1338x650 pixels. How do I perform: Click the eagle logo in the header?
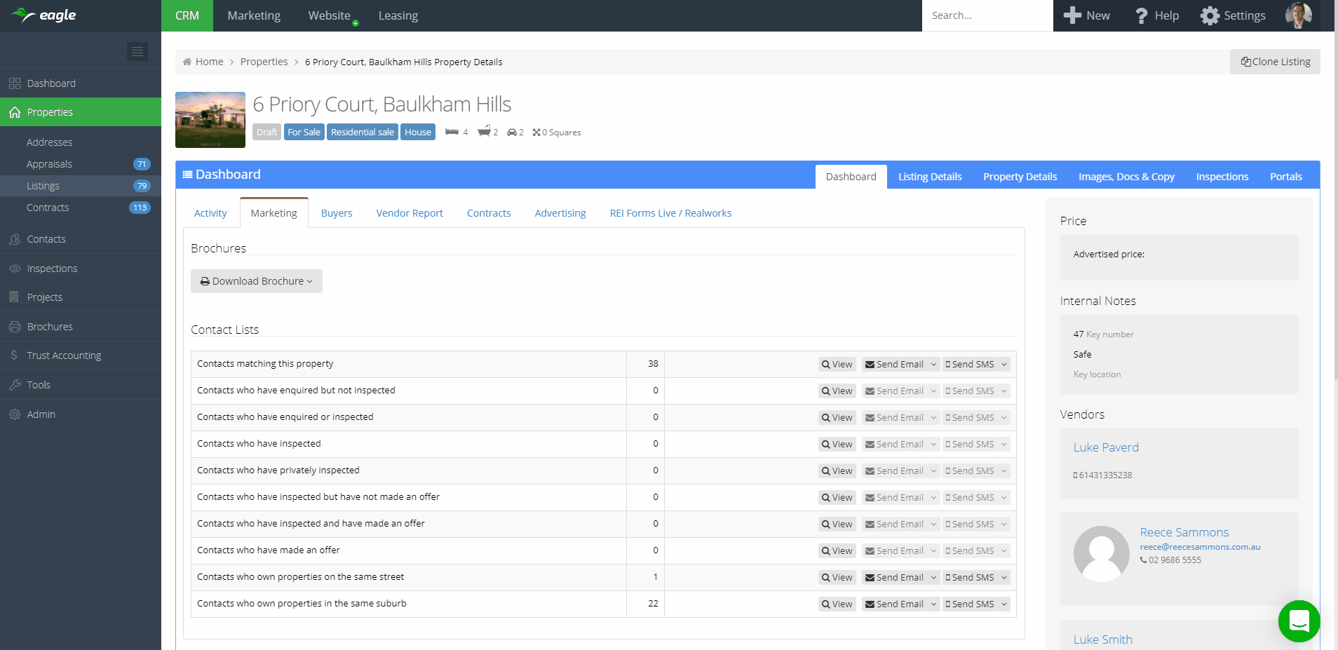coord(43,15)
